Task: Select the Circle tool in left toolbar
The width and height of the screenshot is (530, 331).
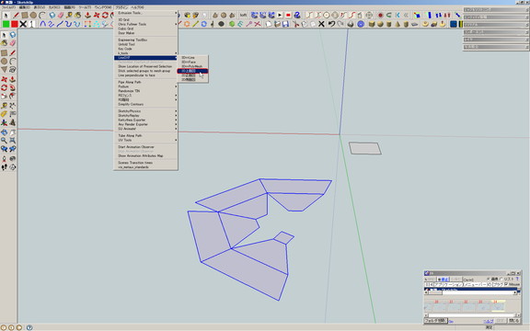Action: tap(4, 61)
